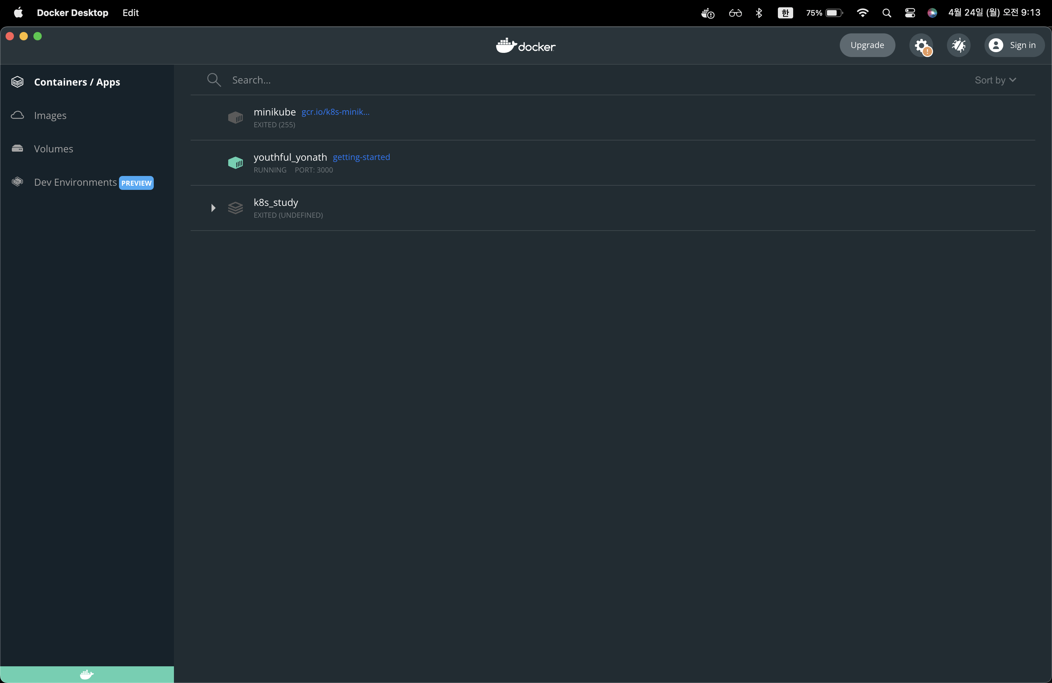
Task: Select the k8s_study app name
Action: (276, 202)
